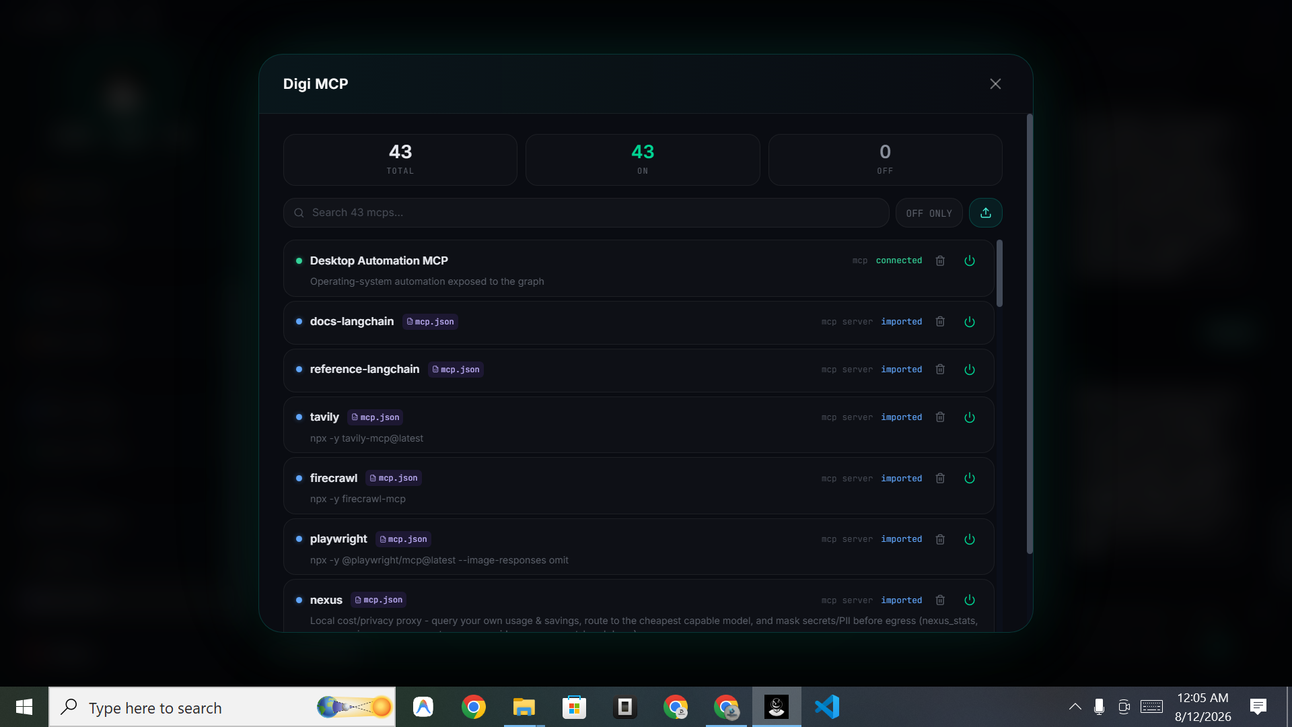1292x727 pixels.
Task: Click the mcp.json badge on tavily
Action: tap(375, 417)
